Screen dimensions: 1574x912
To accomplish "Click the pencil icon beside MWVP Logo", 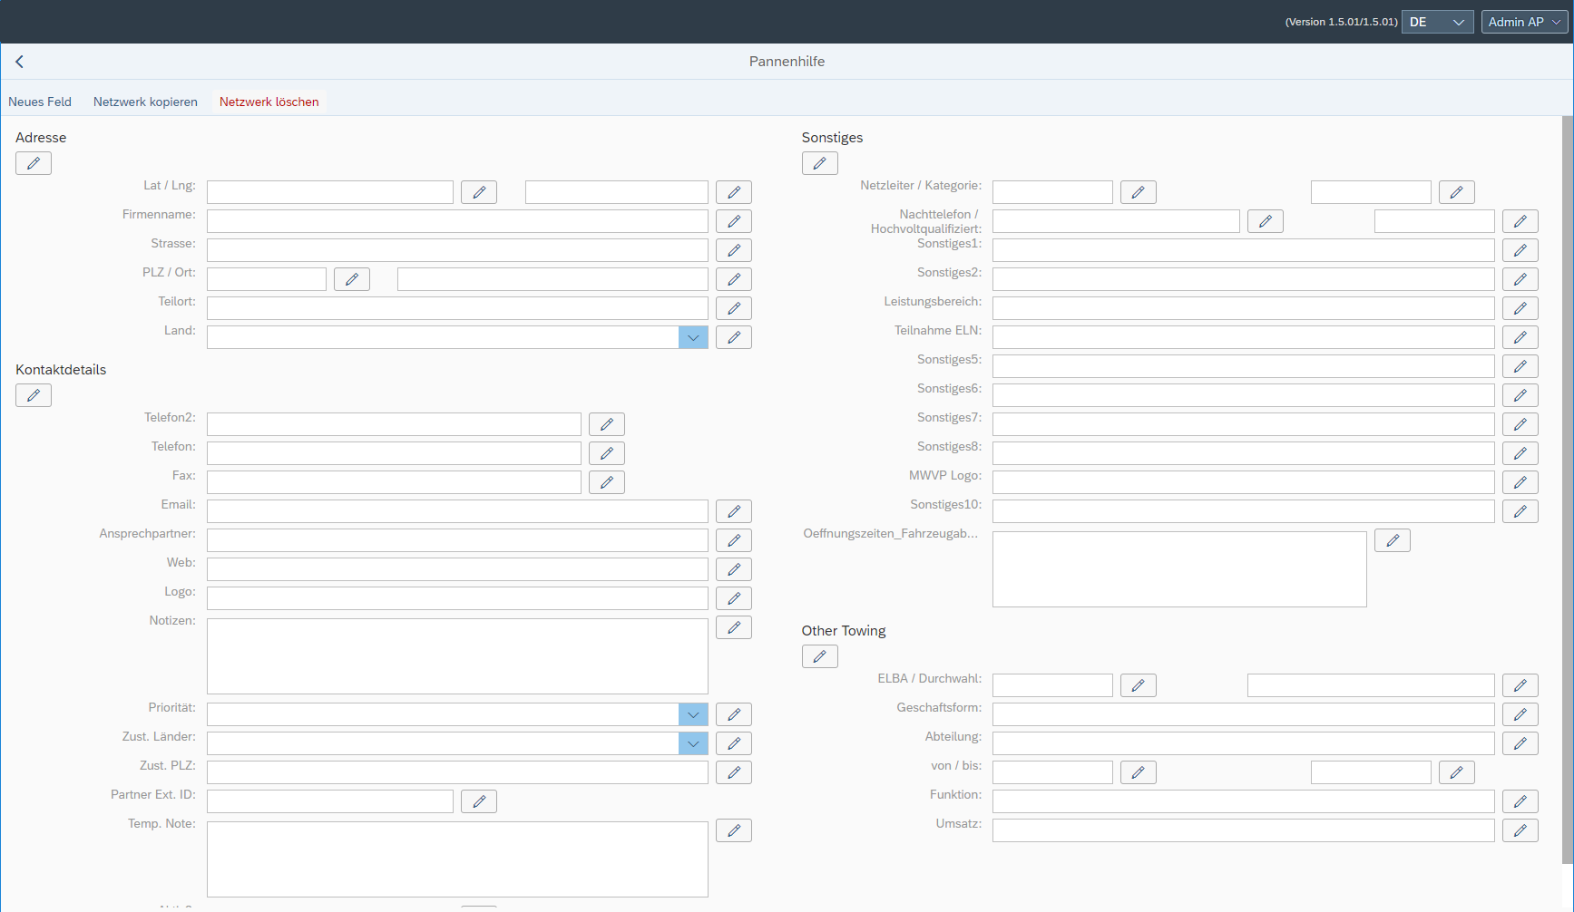I will pyautogui.click(x=1520, y=481).
